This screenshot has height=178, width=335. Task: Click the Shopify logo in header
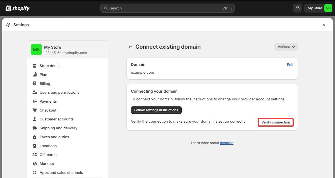17,8
